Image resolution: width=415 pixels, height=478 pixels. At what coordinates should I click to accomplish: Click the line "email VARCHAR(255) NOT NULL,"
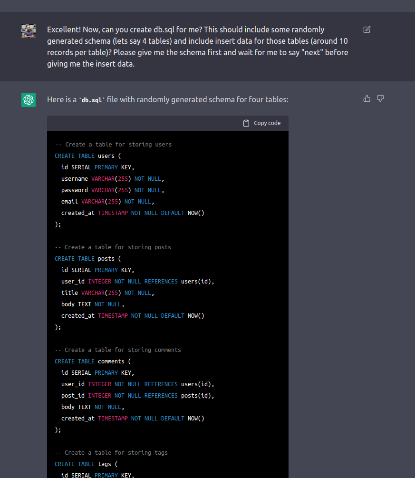coord(108,202)
